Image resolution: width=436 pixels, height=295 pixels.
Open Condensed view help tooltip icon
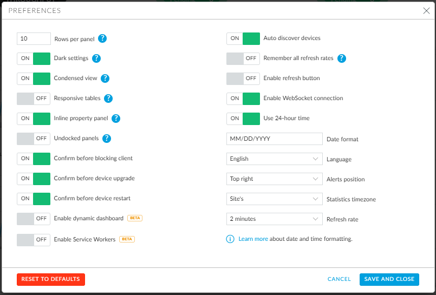click(105, 78)
